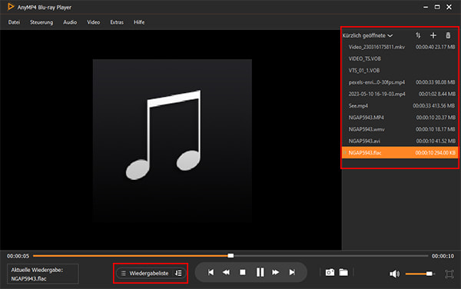This screenshot has height=289, width=461.
Task: Select NGAP5943.MP4 in the playlist
Action: pos(400,118)
